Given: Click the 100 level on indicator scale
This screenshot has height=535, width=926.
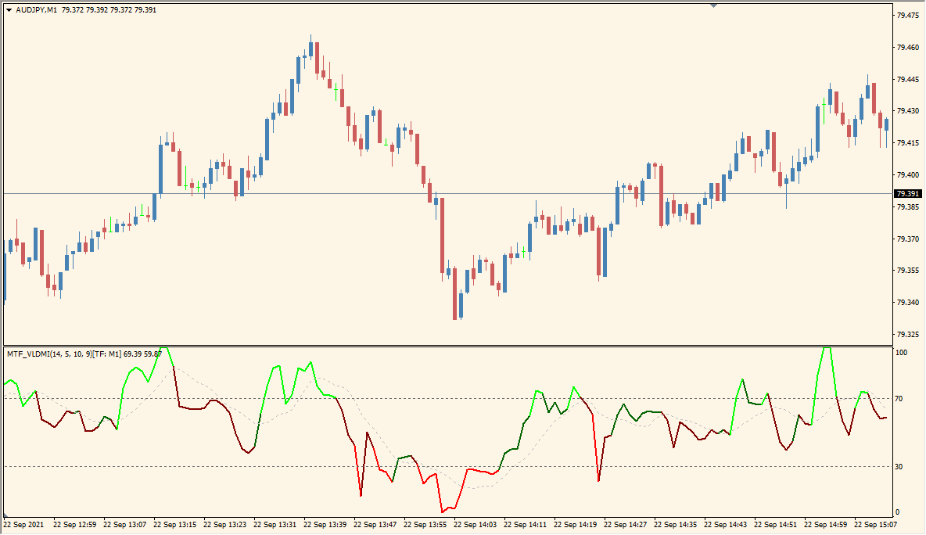Looking at the screenshot, I should (901, 354).
